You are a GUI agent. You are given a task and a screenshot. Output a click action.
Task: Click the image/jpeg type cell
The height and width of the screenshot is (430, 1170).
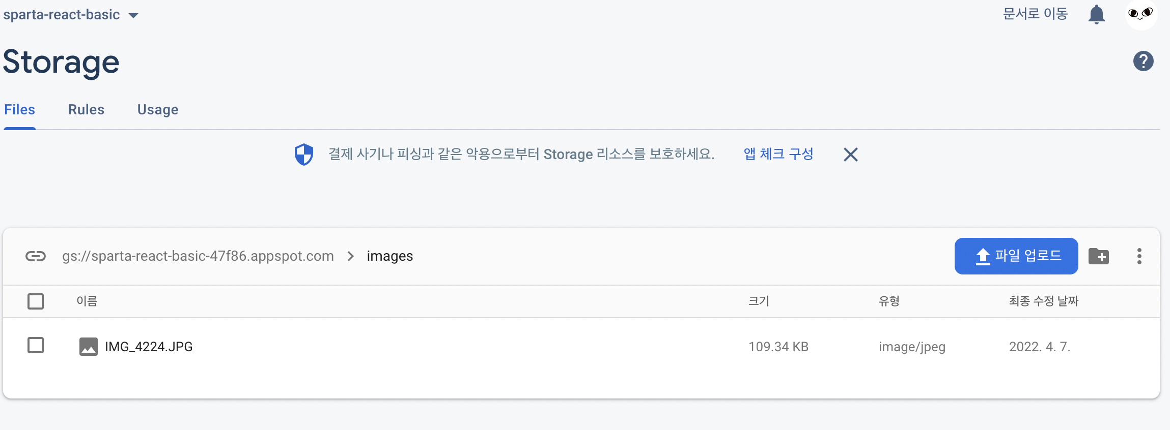[912, 347]
